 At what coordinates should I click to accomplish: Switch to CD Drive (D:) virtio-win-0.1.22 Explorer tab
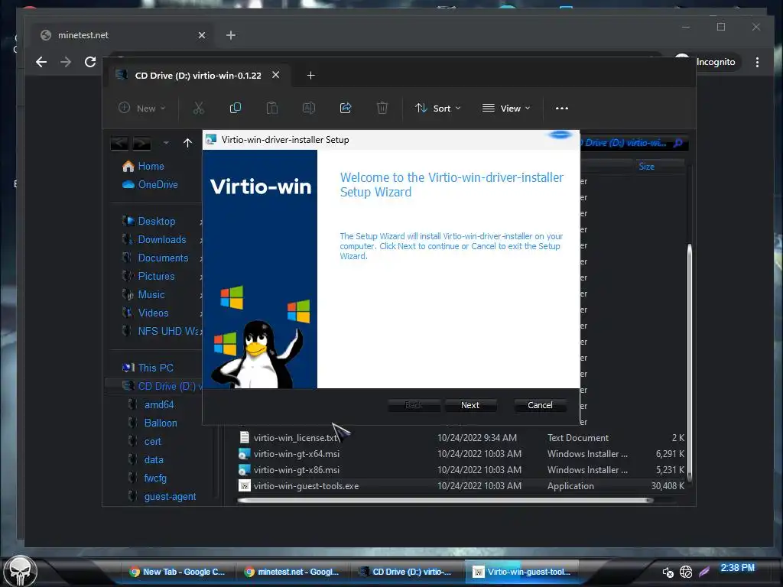pos(198,76)
